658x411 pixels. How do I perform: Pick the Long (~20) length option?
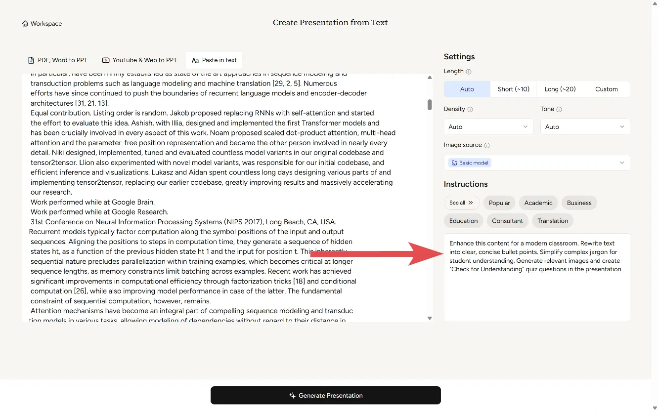(560, 89)
